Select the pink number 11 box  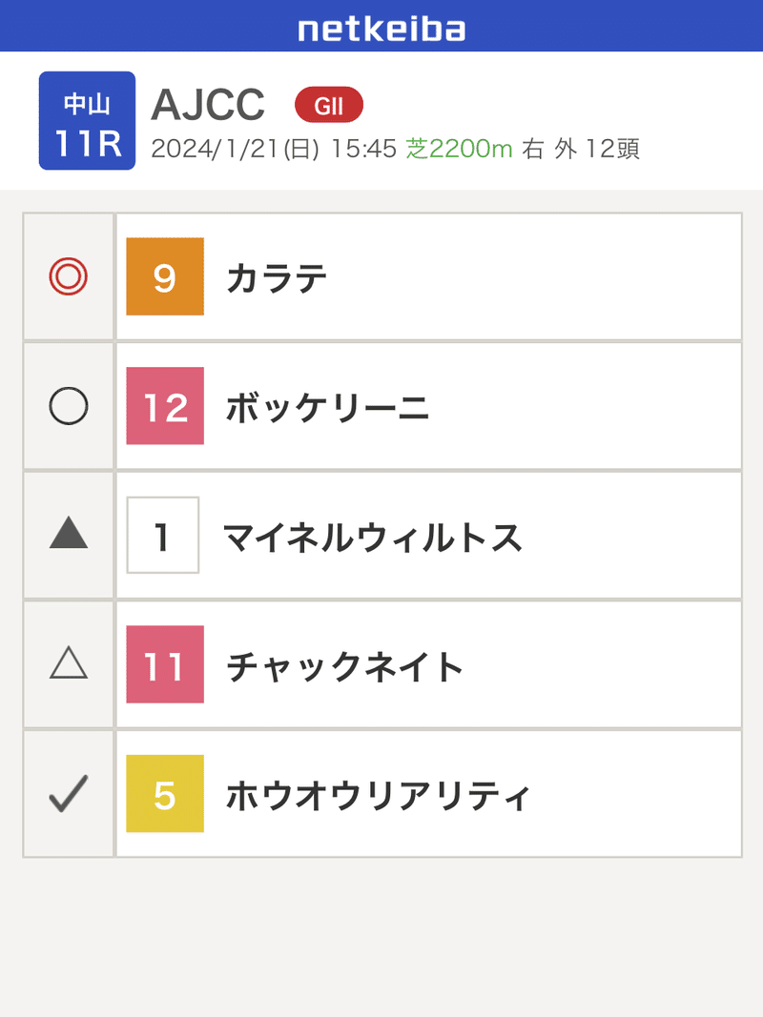[165, 664]
